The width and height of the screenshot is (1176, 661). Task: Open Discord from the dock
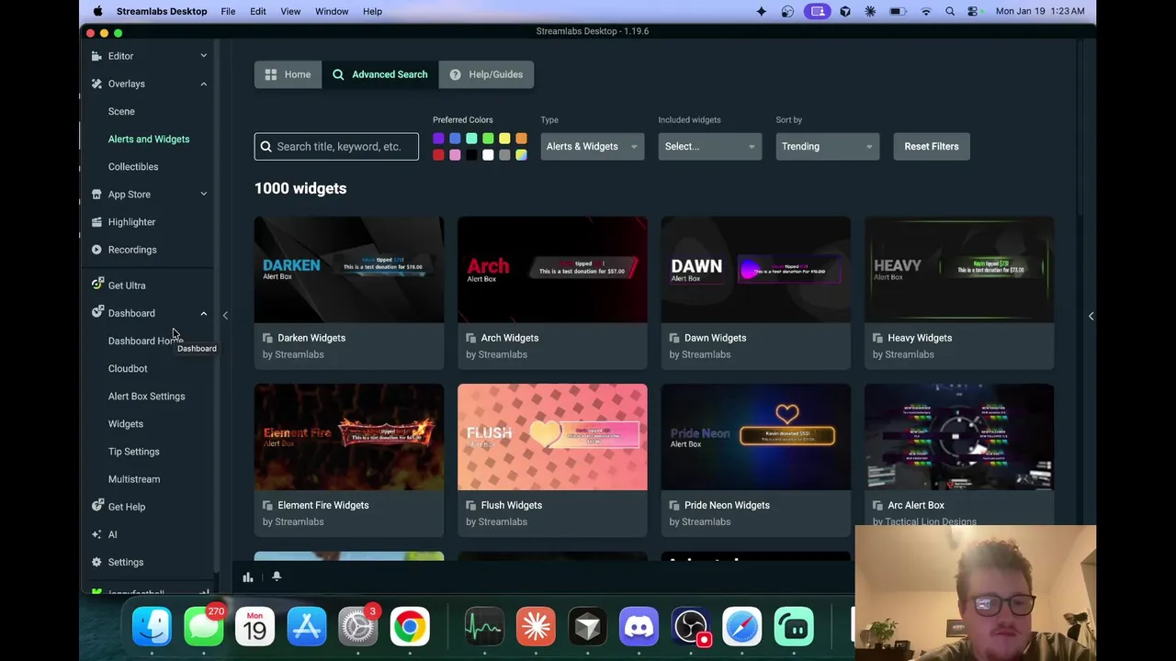pyautogui.click(x=639, y=627)
